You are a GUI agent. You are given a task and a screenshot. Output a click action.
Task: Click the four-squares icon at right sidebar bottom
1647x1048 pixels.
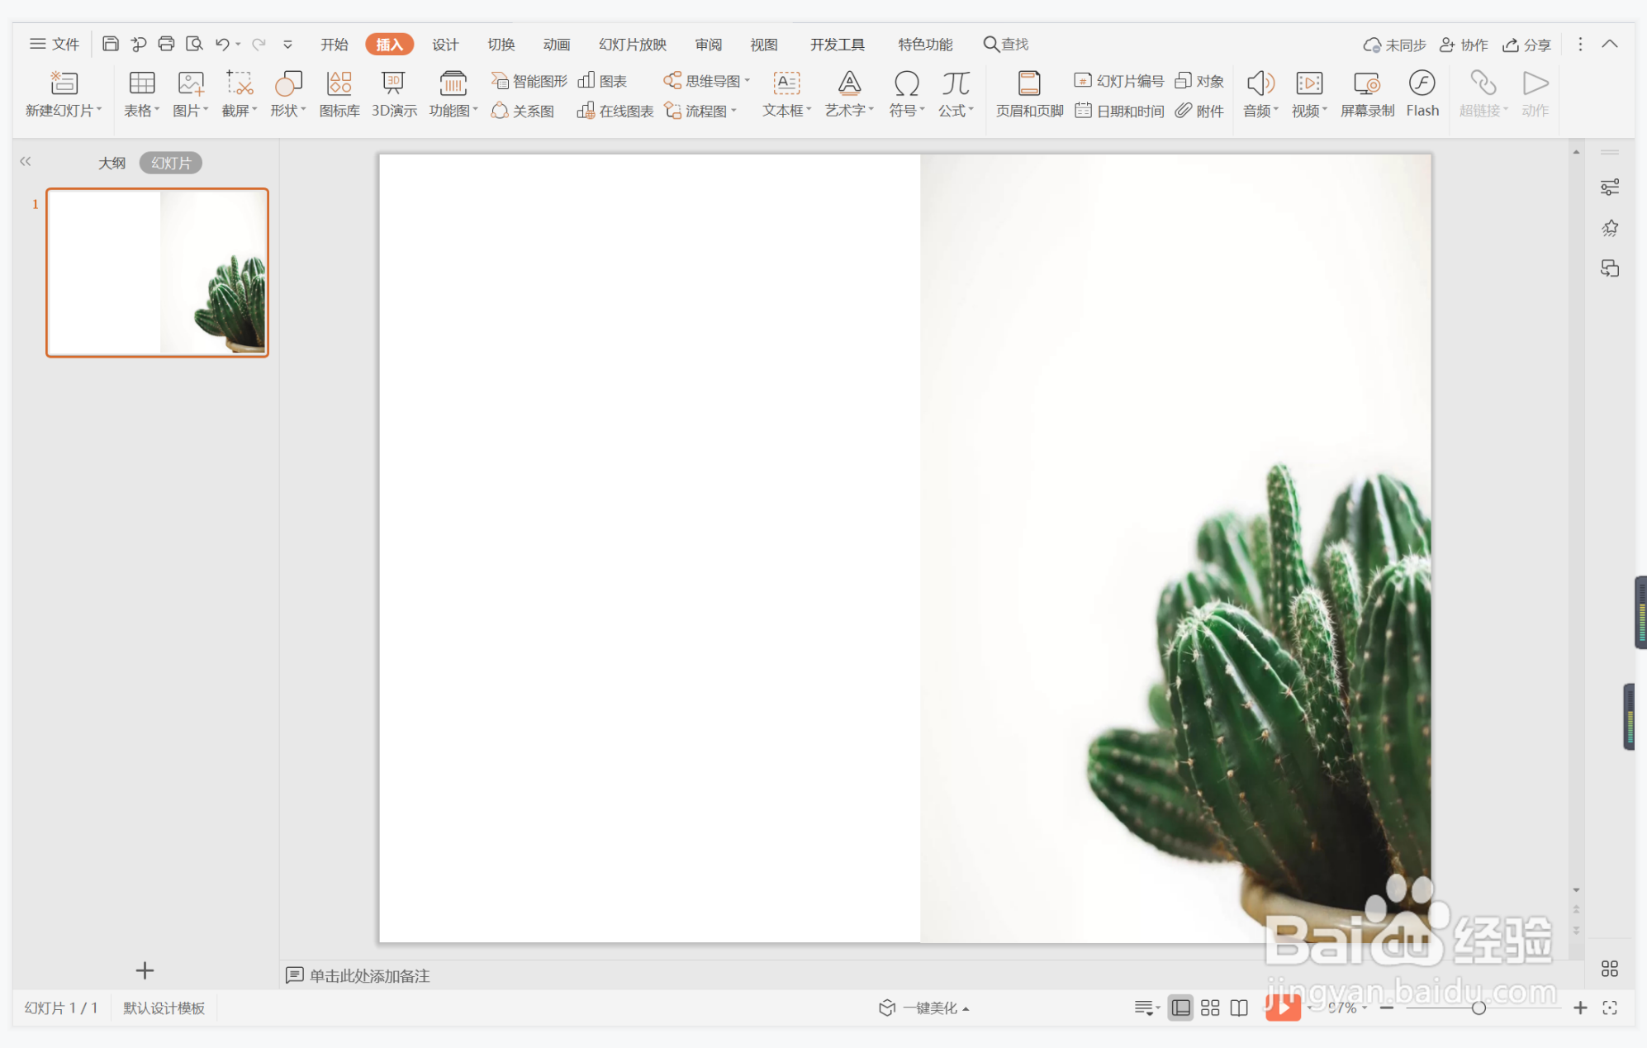click(1610, 968)
